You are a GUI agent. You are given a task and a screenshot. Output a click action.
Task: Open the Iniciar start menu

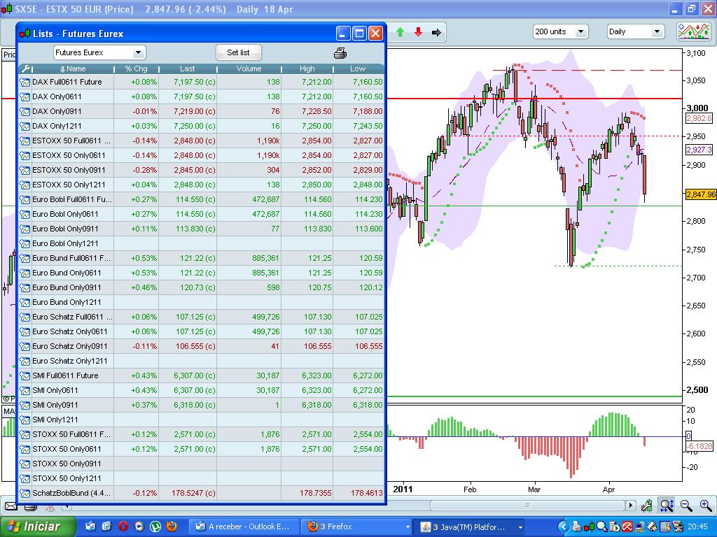[36, 527]
